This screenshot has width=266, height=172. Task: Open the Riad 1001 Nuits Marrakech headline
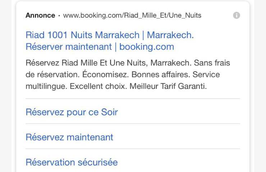(x=82, y=35)
